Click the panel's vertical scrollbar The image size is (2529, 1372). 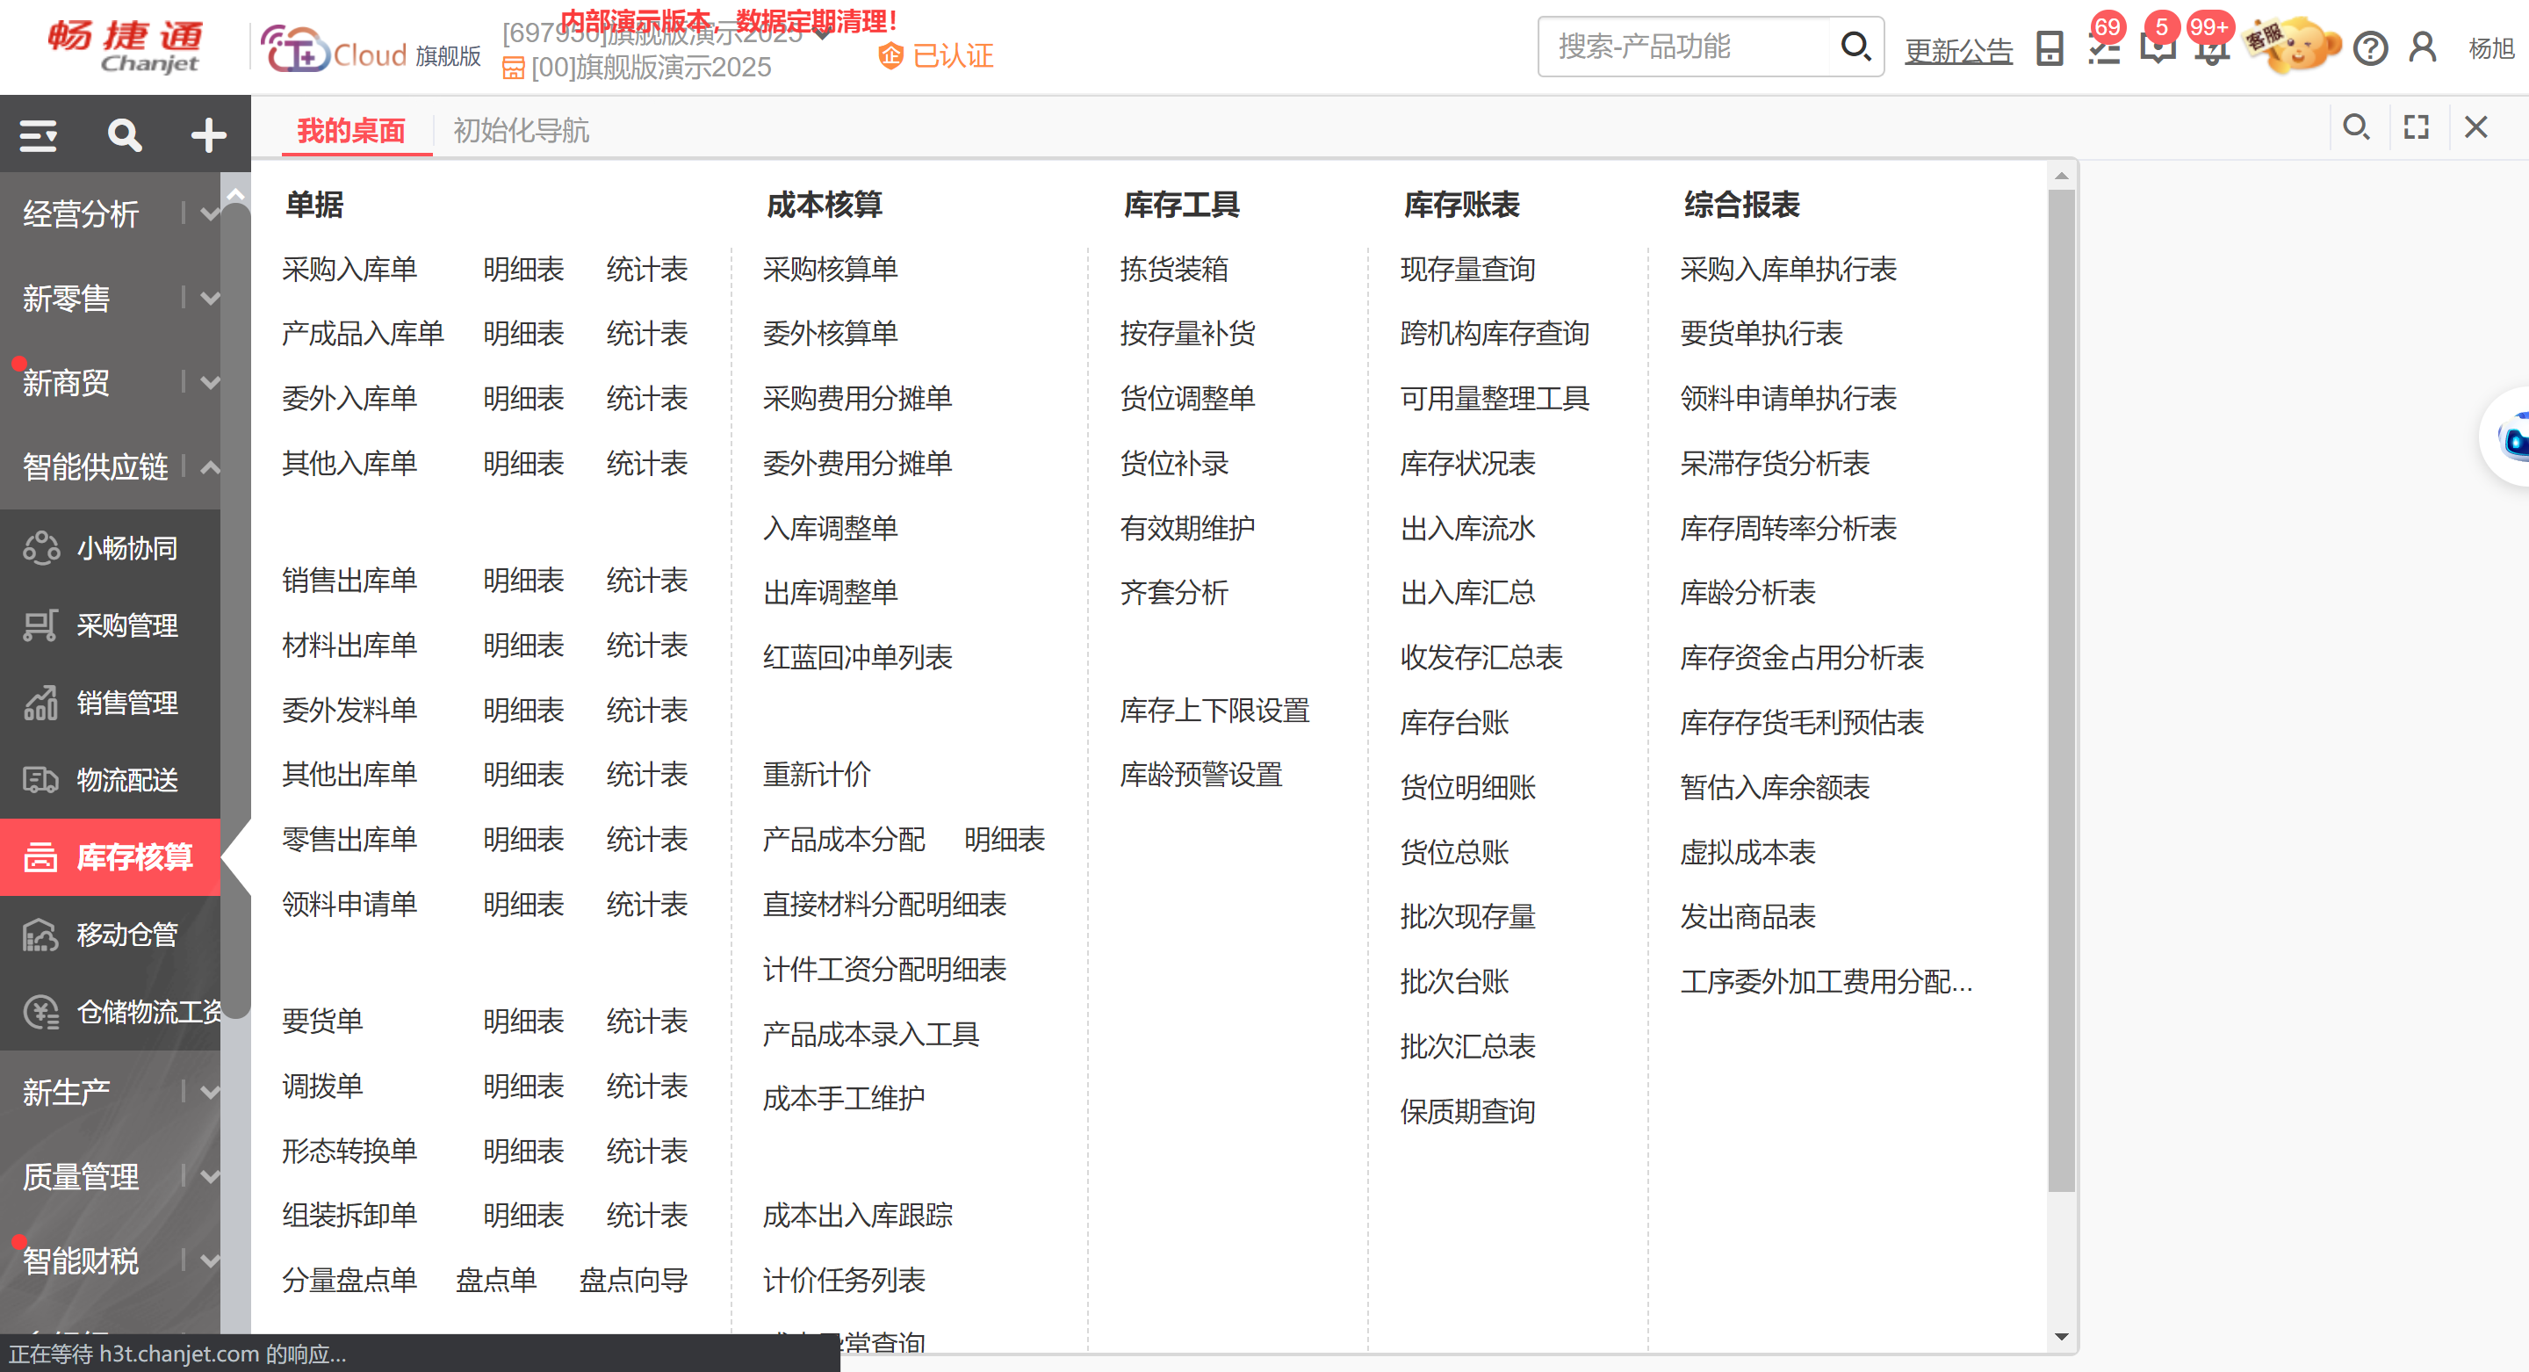pyautogui.click(x=2061, y=688)
